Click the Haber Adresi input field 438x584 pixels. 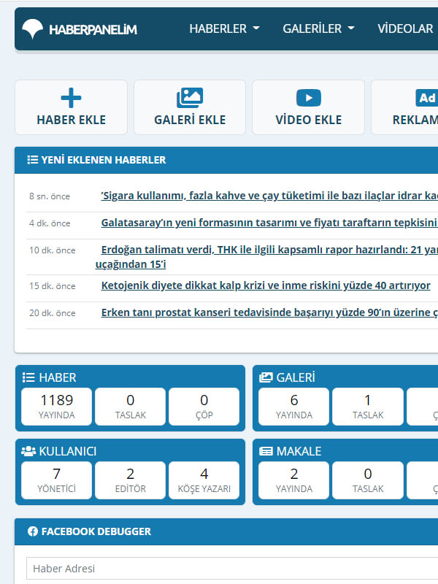[x=232, y=569]
